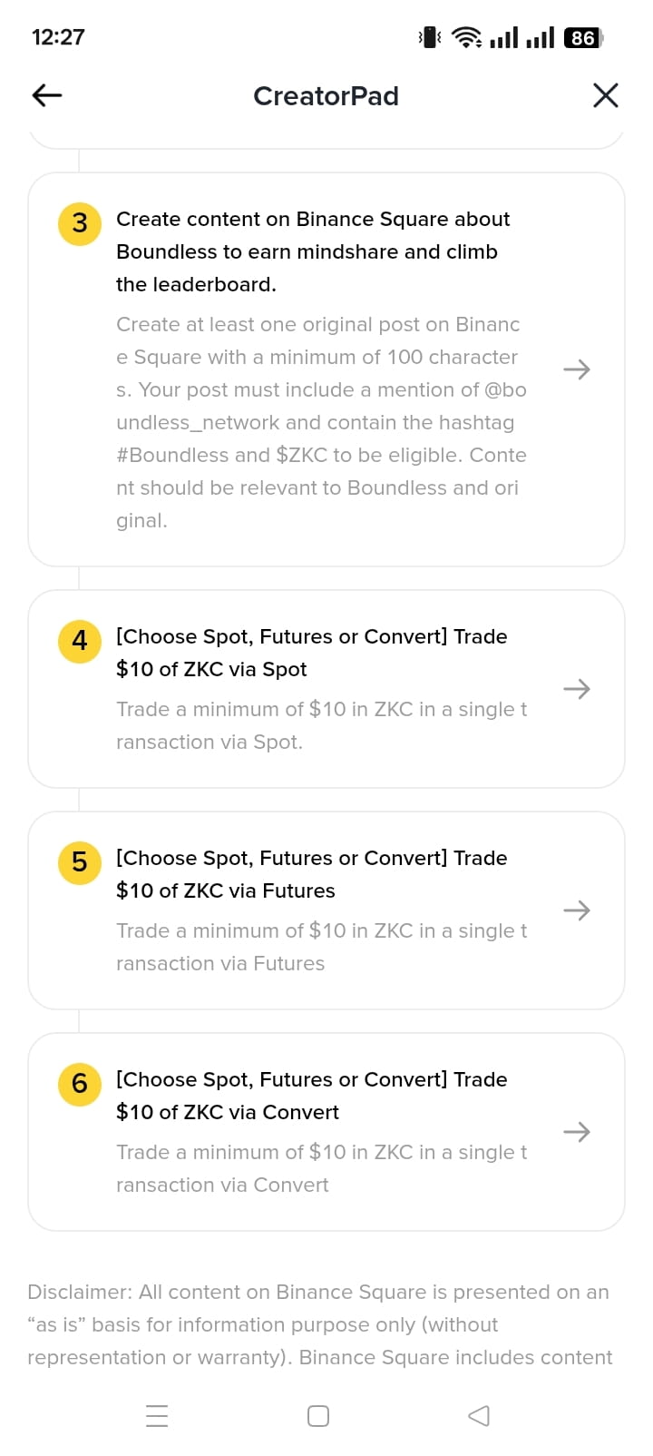The width and height of the screenshot is (653, 1456).
Task: Open the arrow for Convert trade task
Action: tap(577, 1132)
